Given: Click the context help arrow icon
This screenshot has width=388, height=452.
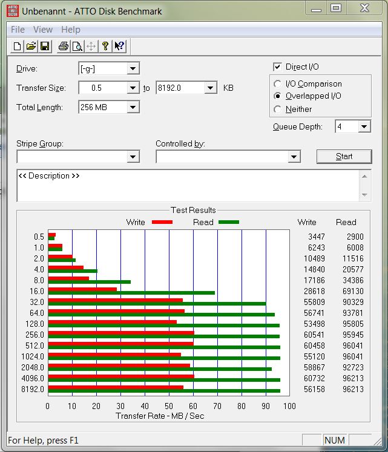Looking at the screenshot, I should coord(119,46).
